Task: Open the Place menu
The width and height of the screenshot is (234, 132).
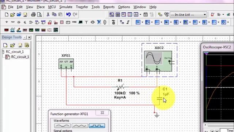Action: (x=41, y=7)
